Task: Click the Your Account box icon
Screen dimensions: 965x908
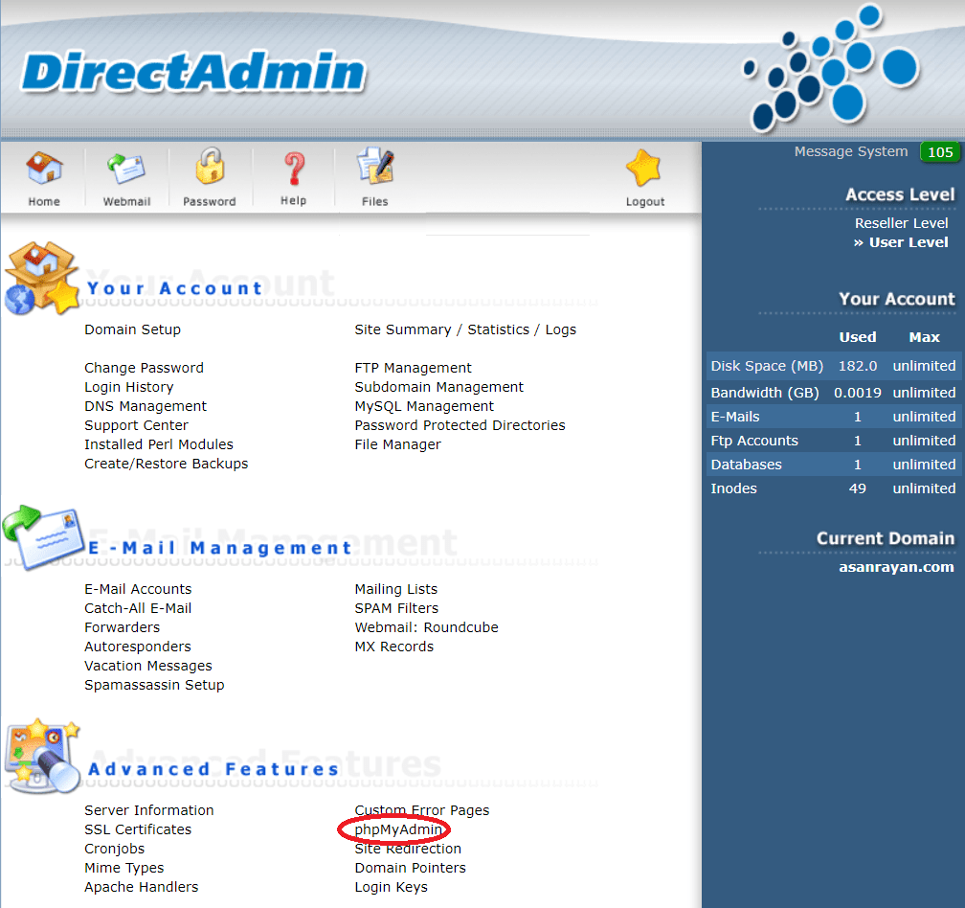Action: (42, 279)
